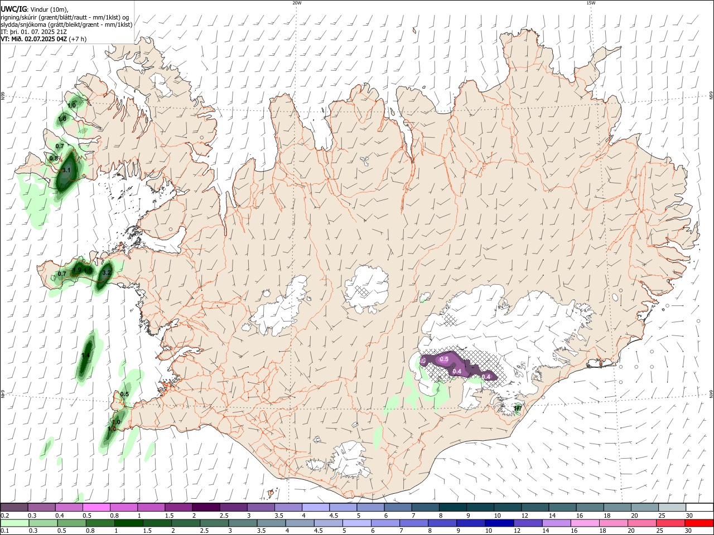Image resolution: width=714 pixels, height=535 pixels.
Task: Click the '0.8' map label beside the 3.1 cell
Action: tap(54, 158)
